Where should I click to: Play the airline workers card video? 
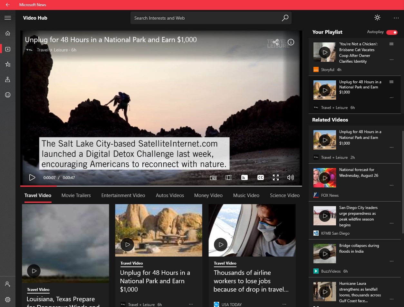[x=221, y=245]
